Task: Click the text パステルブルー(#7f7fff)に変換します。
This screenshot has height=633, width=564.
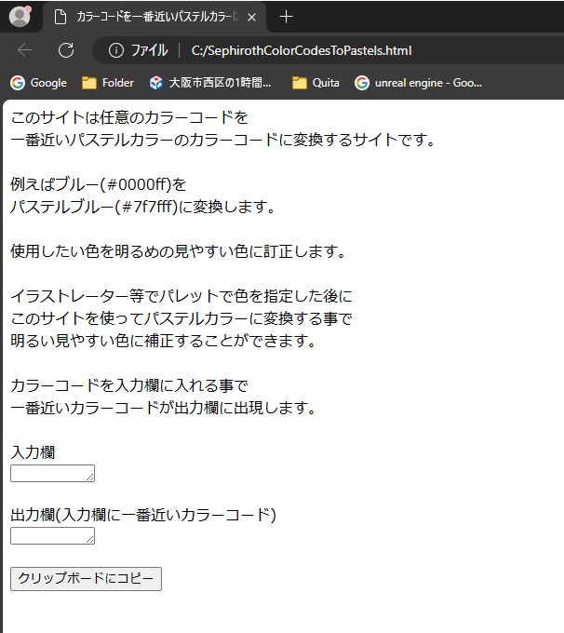Action: pos(143,207)
